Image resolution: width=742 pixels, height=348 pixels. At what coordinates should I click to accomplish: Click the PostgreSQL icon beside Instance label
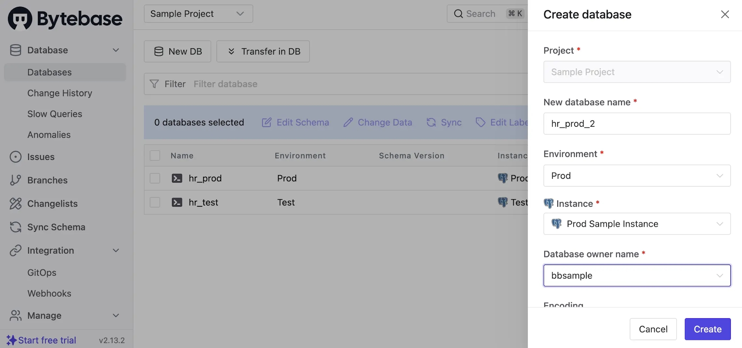point(548,204)
